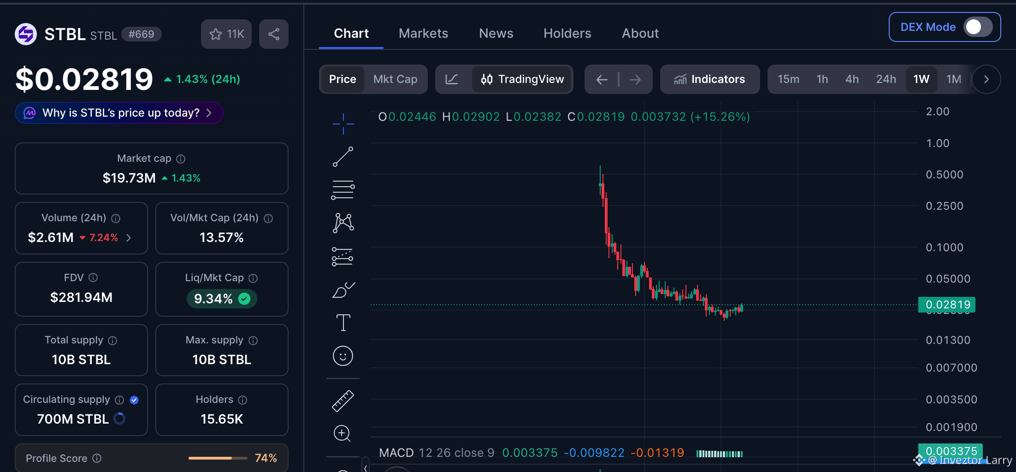Set chart interval to 1W

click(921, 79)
